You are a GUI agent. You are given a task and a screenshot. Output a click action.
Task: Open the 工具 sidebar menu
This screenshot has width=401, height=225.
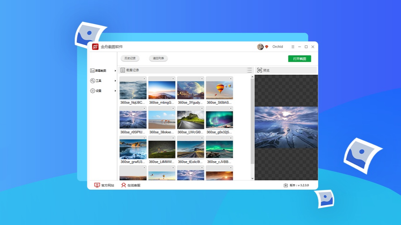click(103, 81)
